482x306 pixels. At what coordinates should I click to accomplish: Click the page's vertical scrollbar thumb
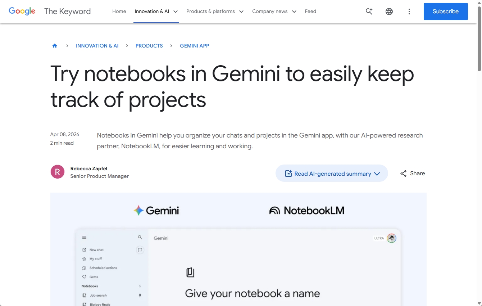click(x=479, y=38)
